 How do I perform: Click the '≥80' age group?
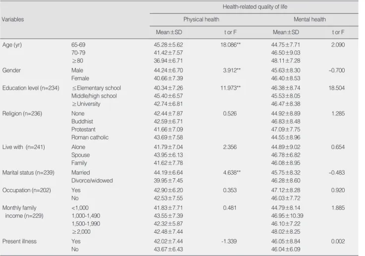click(x=77, y=61)
